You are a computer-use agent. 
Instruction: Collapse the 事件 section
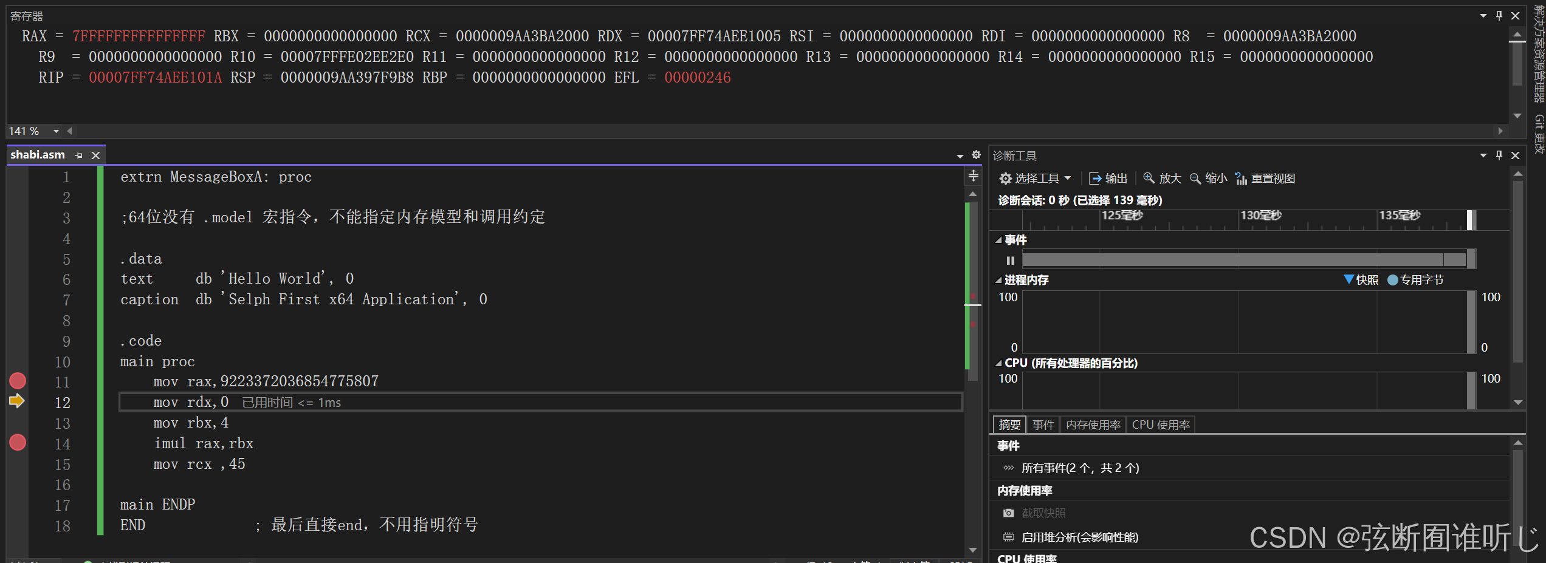pyautogui.click(x=999, y=239)
